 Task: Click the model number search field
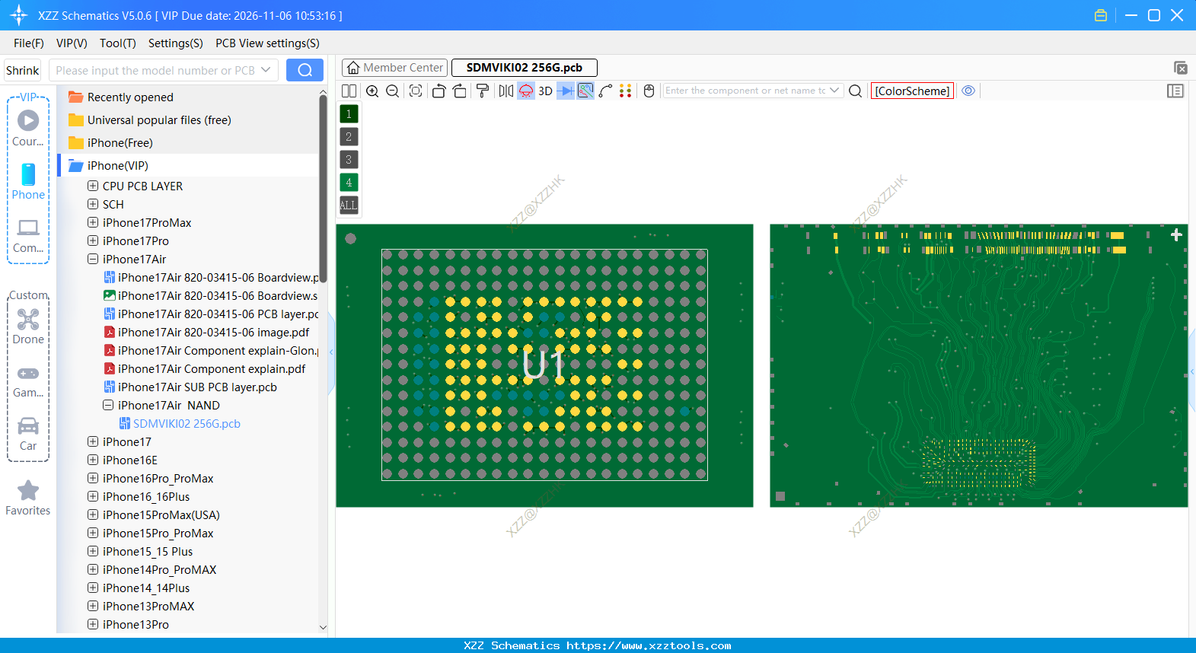(155, 70)
